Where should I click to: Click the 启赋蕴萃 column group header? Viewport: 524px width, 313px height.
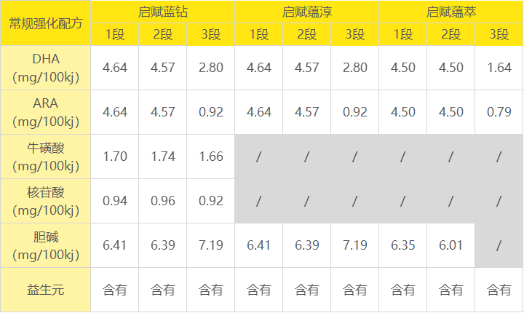point(450,12)
